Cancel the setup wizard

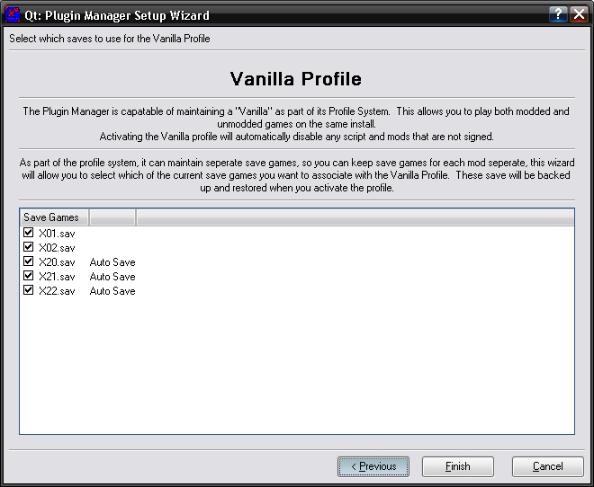[547, 466]
